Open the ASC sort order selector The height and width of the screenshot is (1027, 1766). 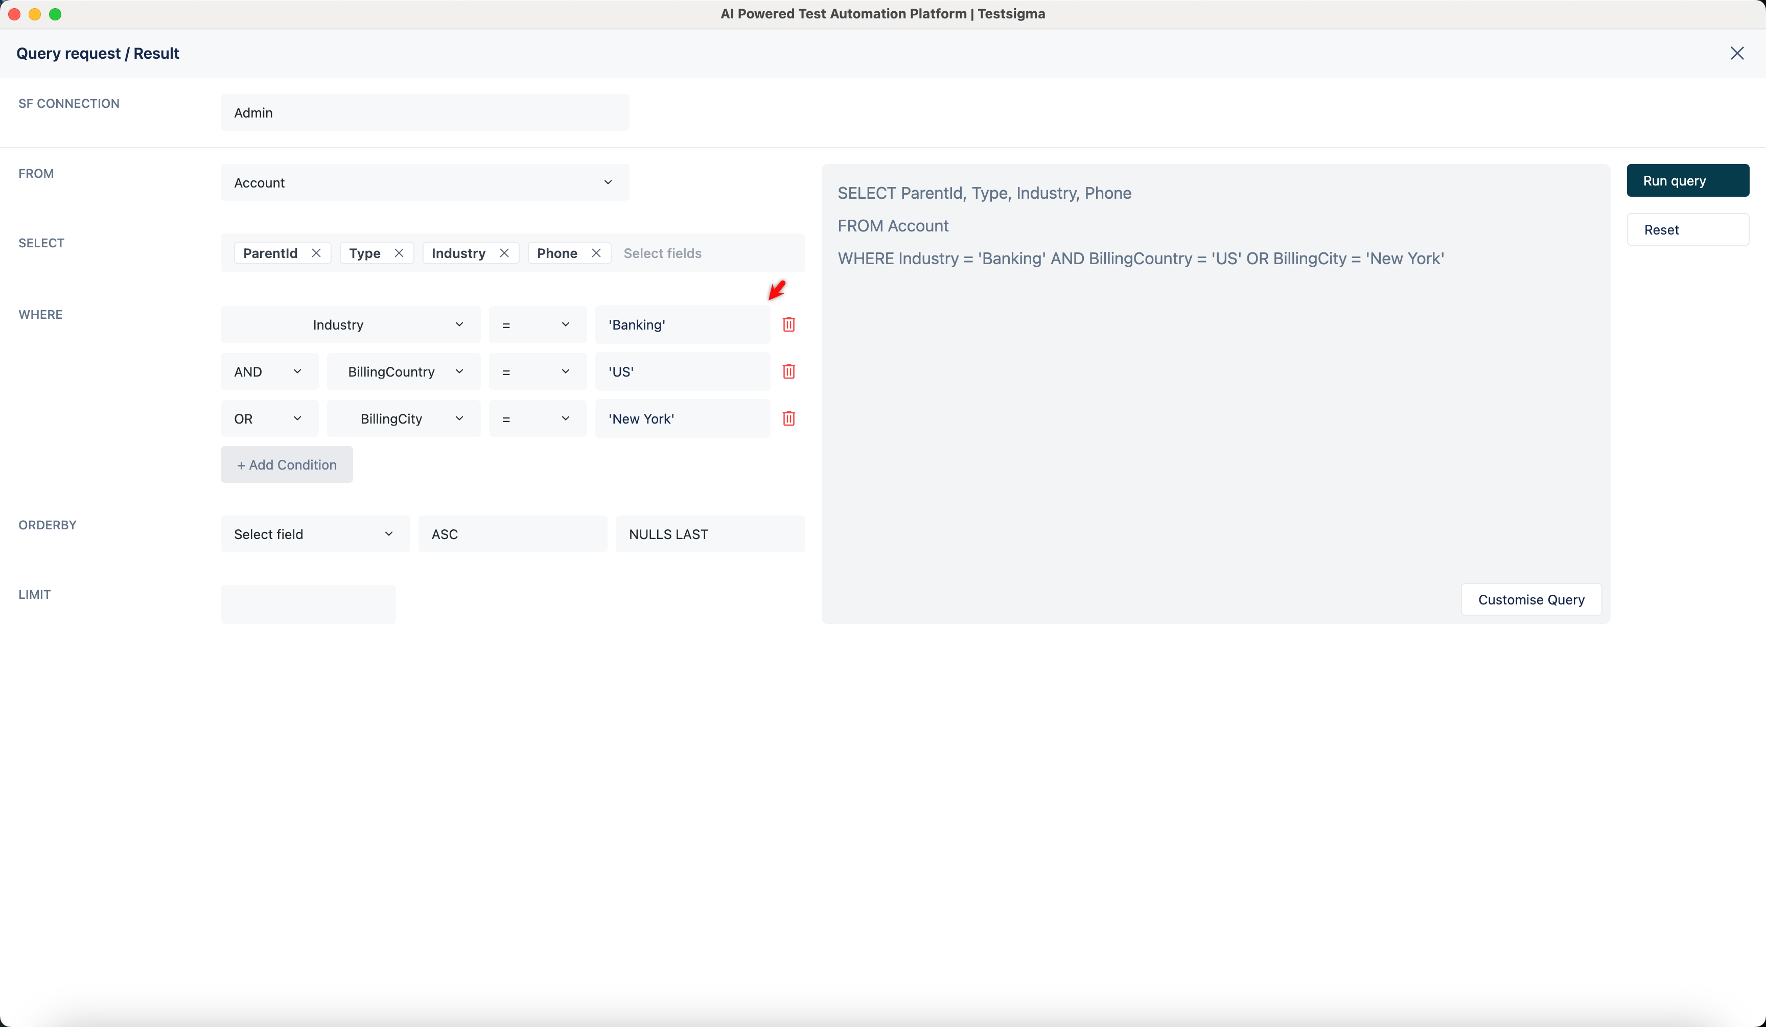coord(513,534)
